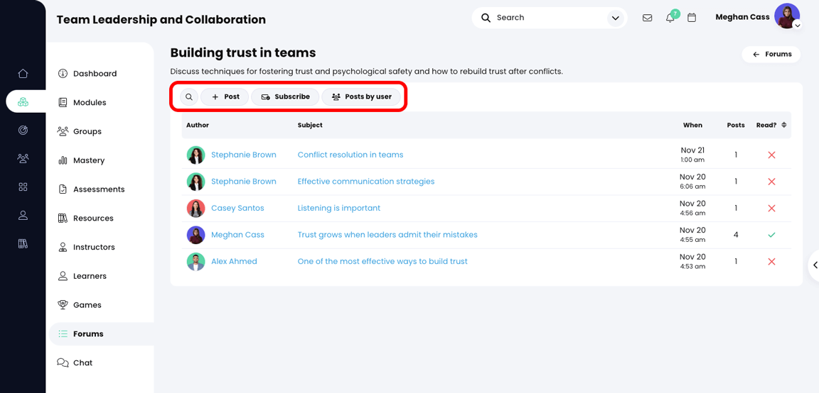Toggle read checkmark for Trust grows thread

pyautogui.click(x=771, y=235)
